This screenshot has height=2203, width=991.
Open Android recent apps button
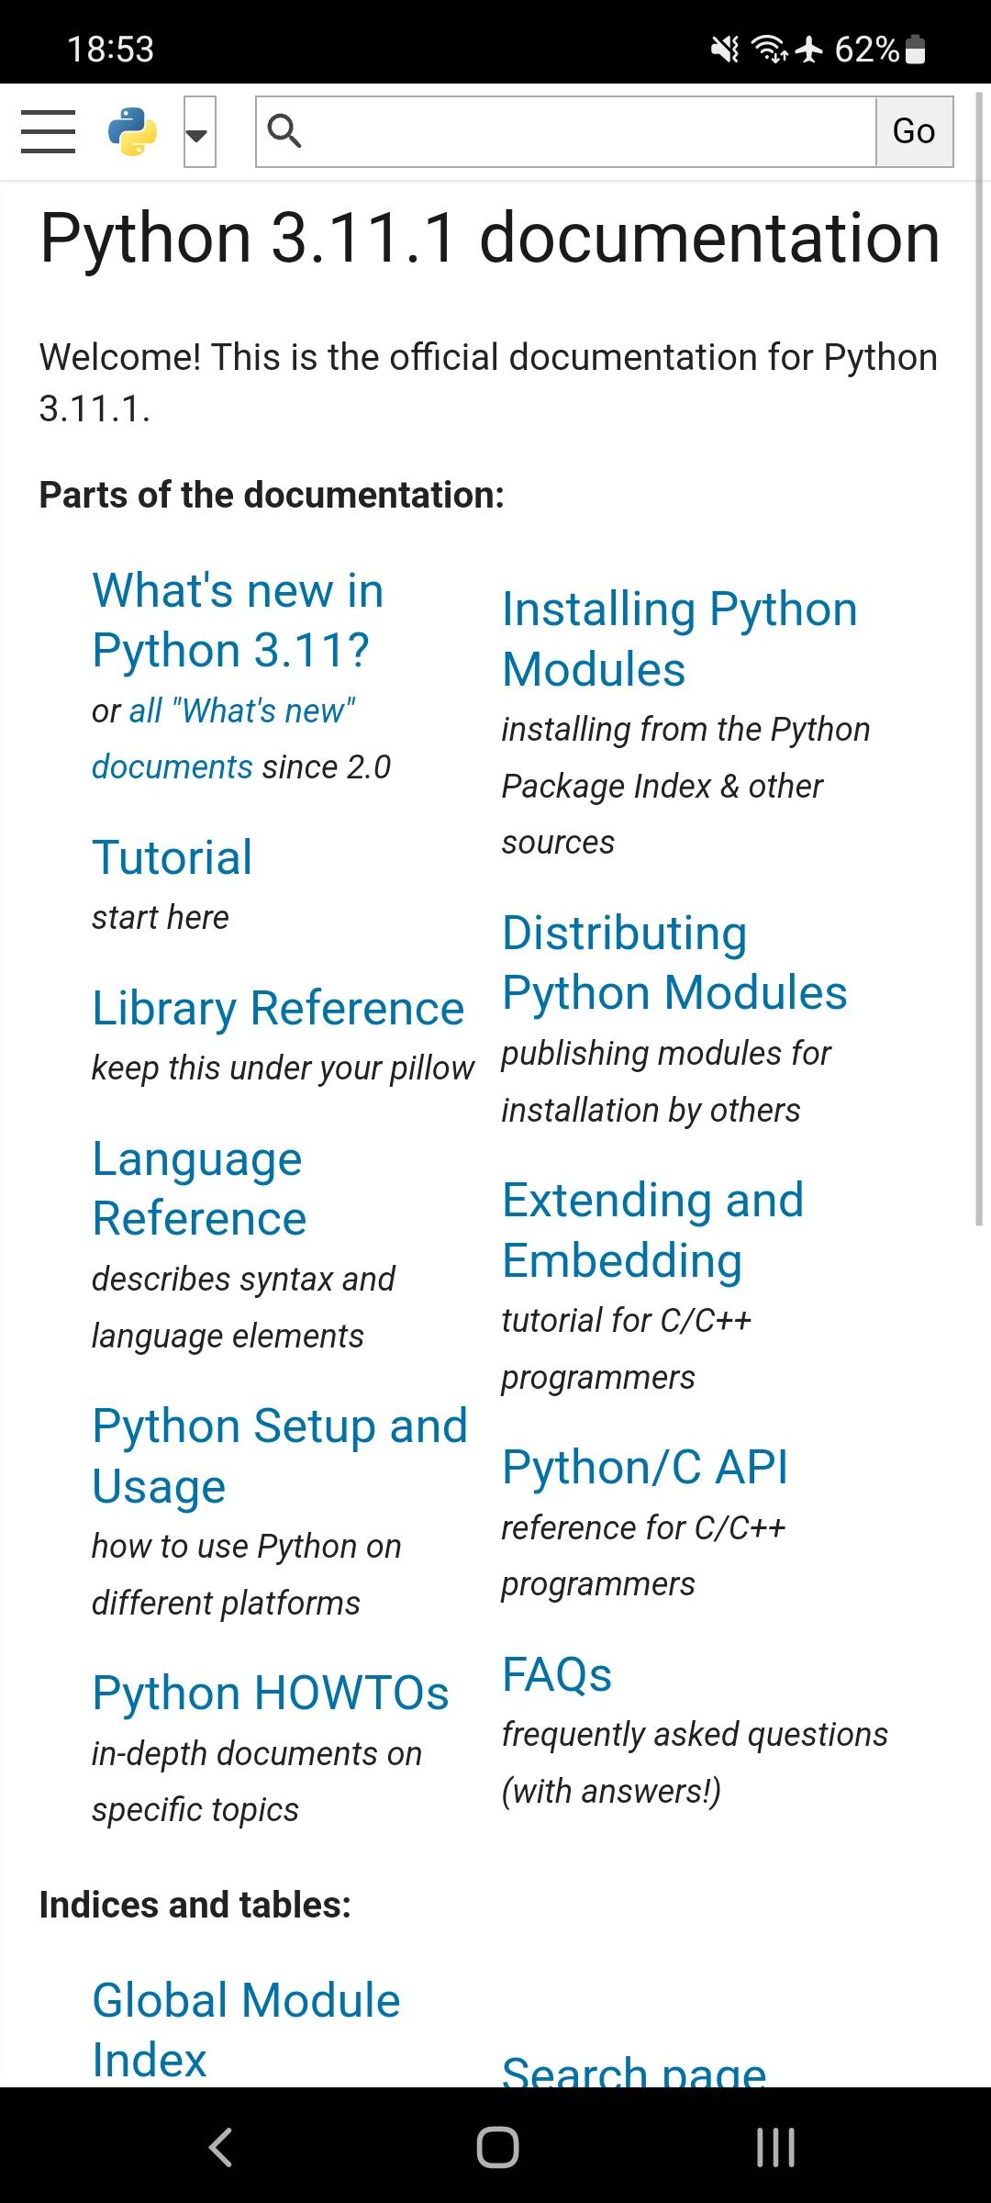(775, 2147)
